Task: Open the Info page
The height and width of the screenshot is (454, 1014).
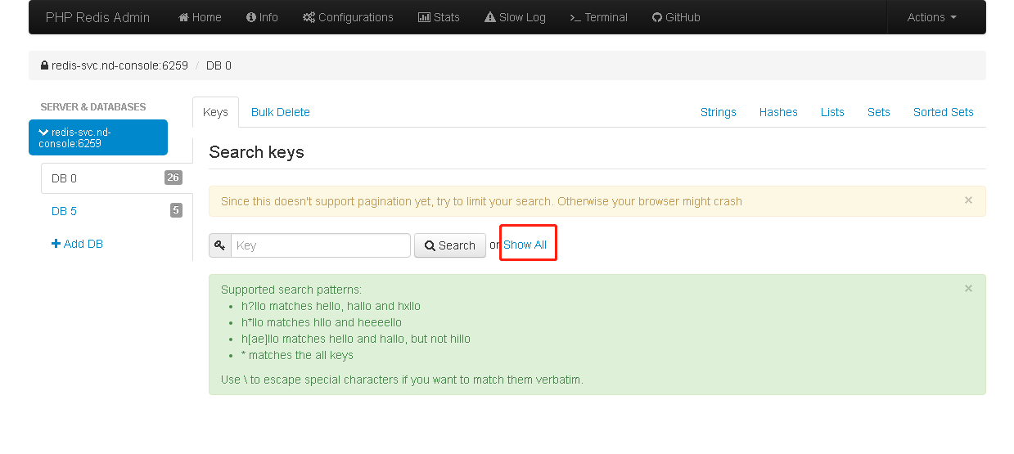Action: pos(262,17)
